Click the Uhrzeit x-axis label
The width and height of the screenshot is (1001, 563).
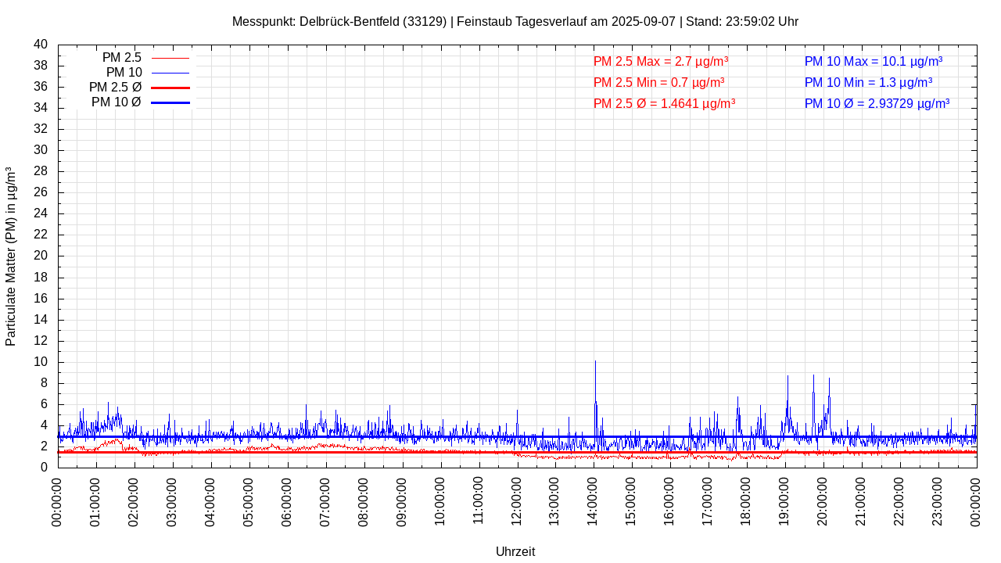515,551
